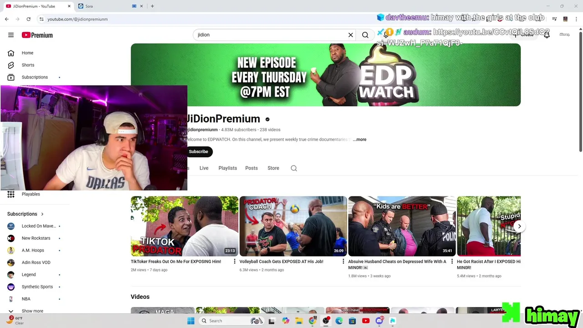Screen dimensions: 583x328
Task: Open site information icon in address bar
Action: click(41, 19)
